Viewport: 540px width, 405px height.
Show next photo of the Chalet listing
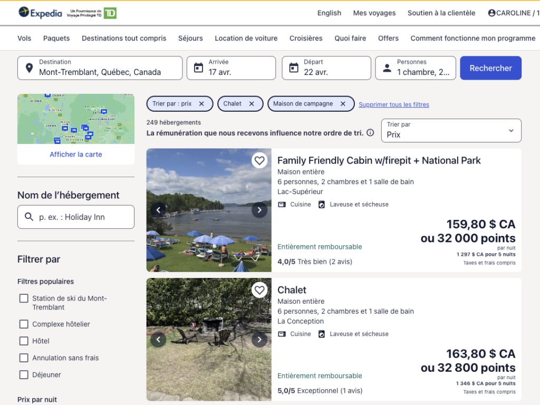coord(259,339)
